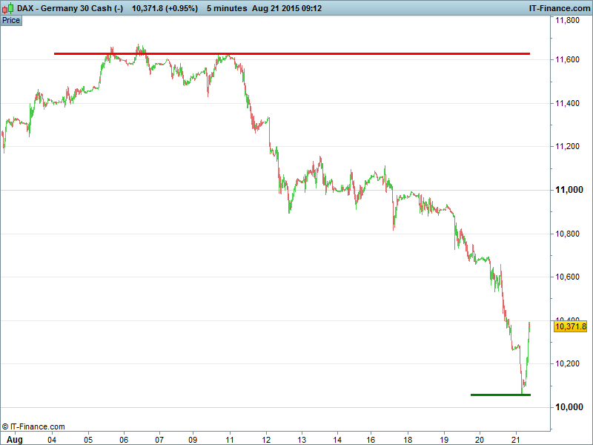This screenshot has width=593, height=445.
Task: Click the 10,600 label on the price axis
Action: tap(569, 277)
